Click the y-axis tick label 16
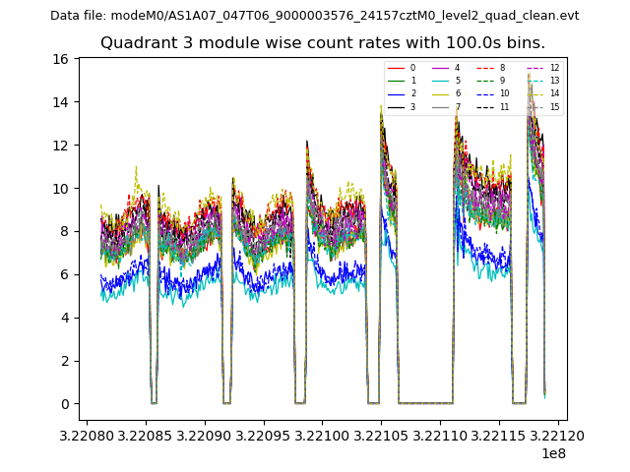Image resolution: width=630 pixels, height=472 pixels. point(59,59)
